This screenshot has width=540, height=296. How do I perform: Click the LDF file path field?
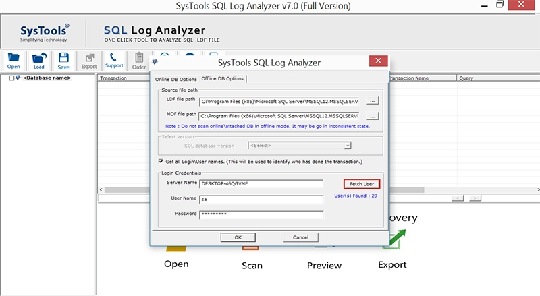point(279,102)
